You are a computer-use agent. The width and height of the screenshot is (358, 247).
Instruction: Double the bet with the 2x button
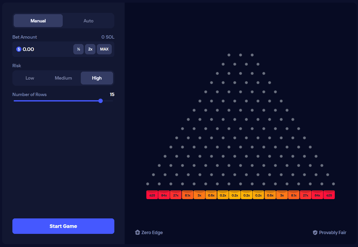[x=90, y=49]
